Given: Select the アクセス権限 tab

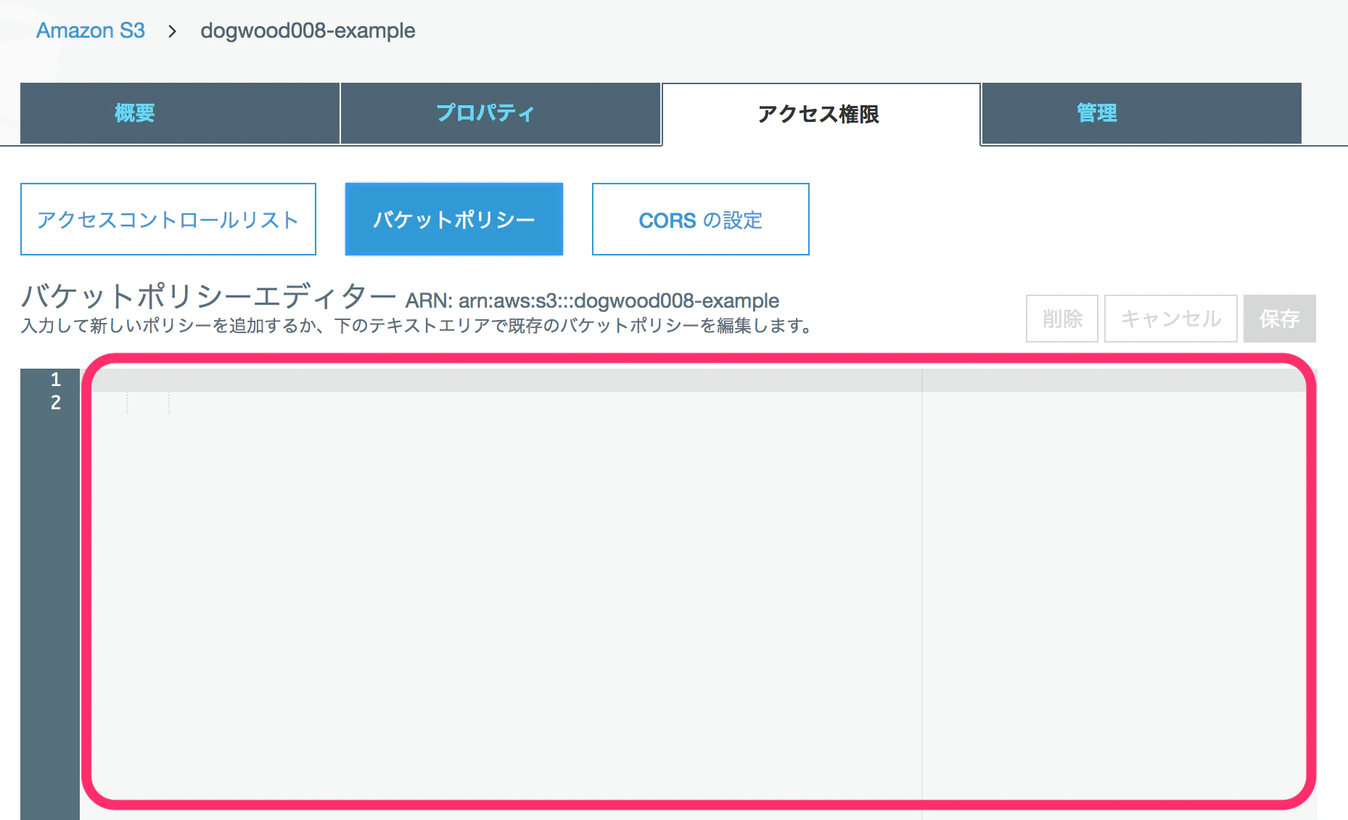Looking at the screenshot, I should point(821,114).
